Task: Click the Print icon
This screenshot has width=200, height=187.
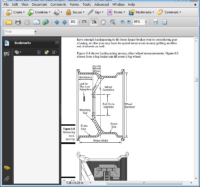Action: pos(18,22)
